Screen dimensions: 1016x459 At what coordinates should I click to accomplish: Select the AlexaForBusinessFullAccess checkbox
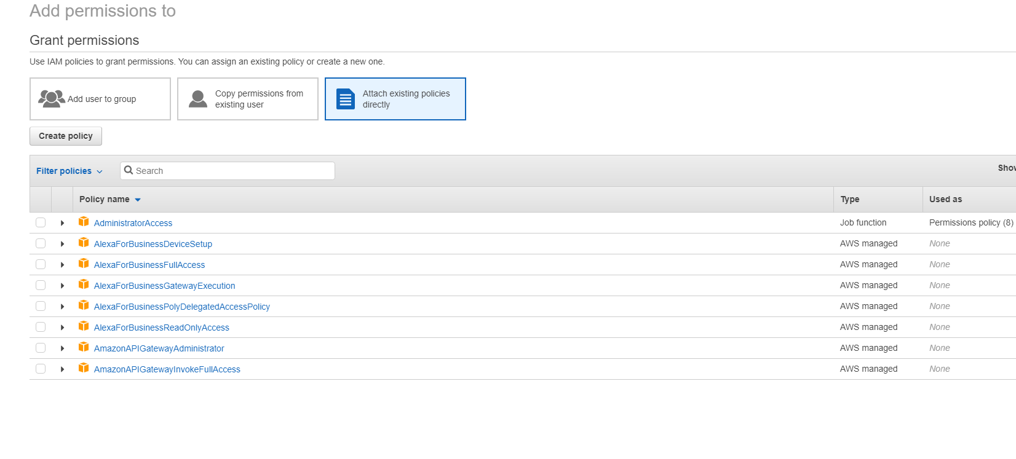point(41,264)
